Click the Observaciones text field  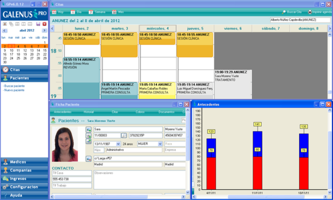click(x=139, y=180)
